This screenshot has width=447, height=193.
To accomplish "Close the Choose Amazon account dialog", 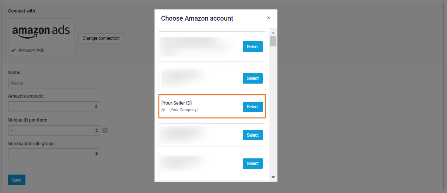I will click(269, 18).
